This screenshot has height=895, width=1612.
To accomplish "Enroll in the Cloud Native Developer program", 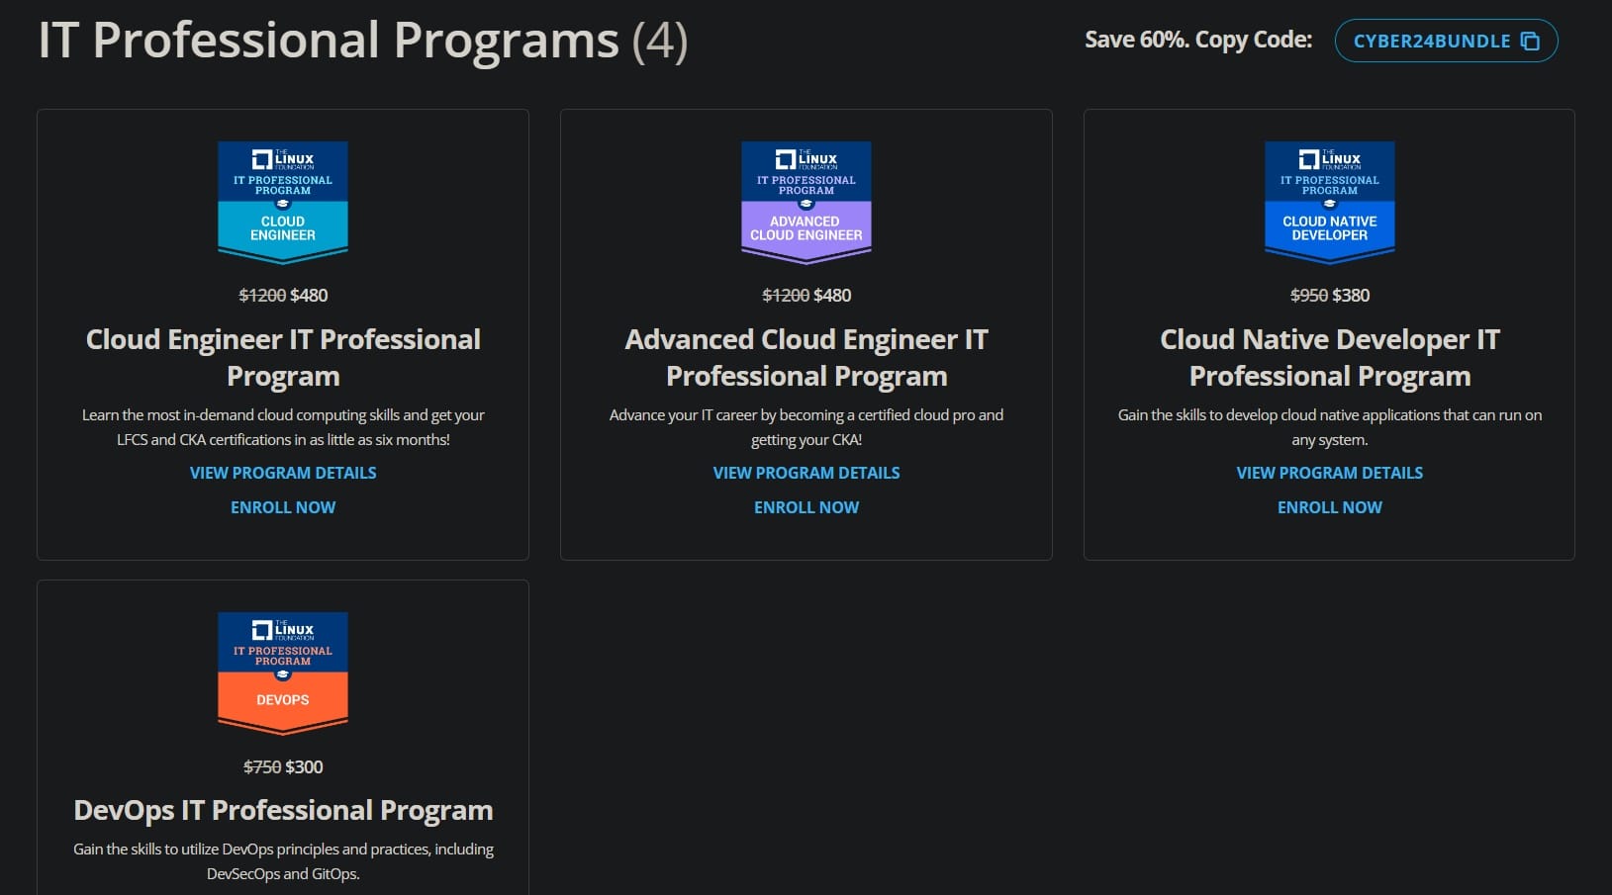I will (x=1329, y=506).
